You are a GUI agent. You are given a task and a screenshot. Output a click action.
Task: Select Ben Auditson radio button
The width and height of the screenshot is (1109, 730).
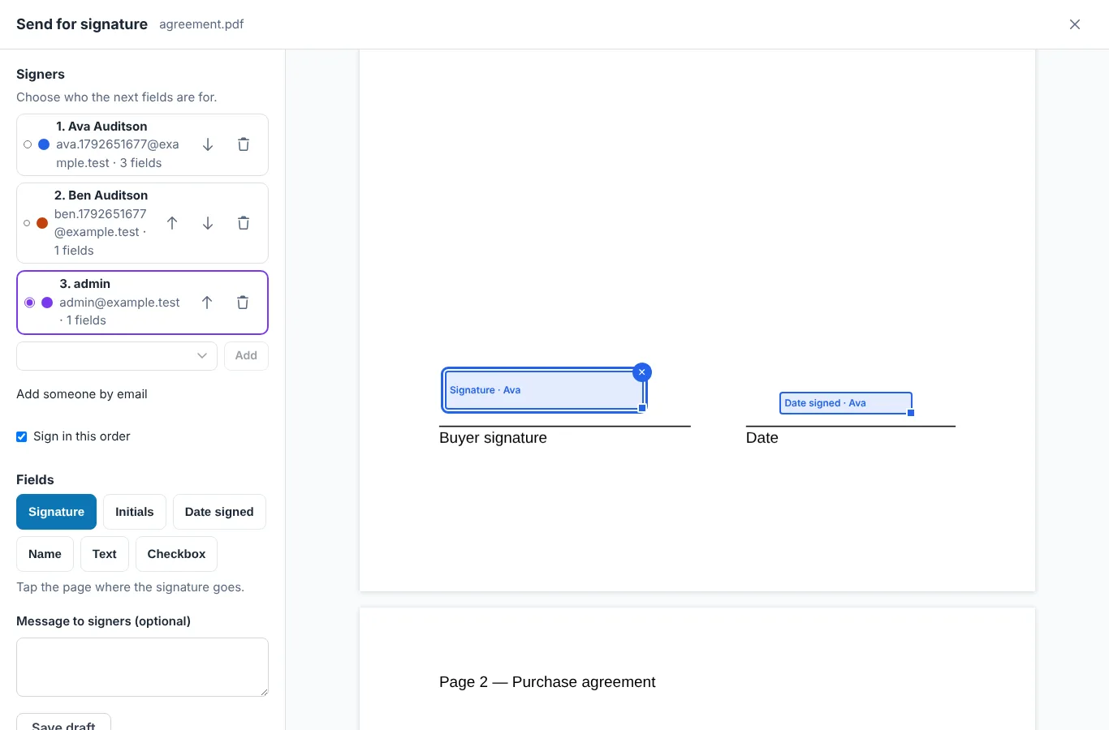[27, 223]
